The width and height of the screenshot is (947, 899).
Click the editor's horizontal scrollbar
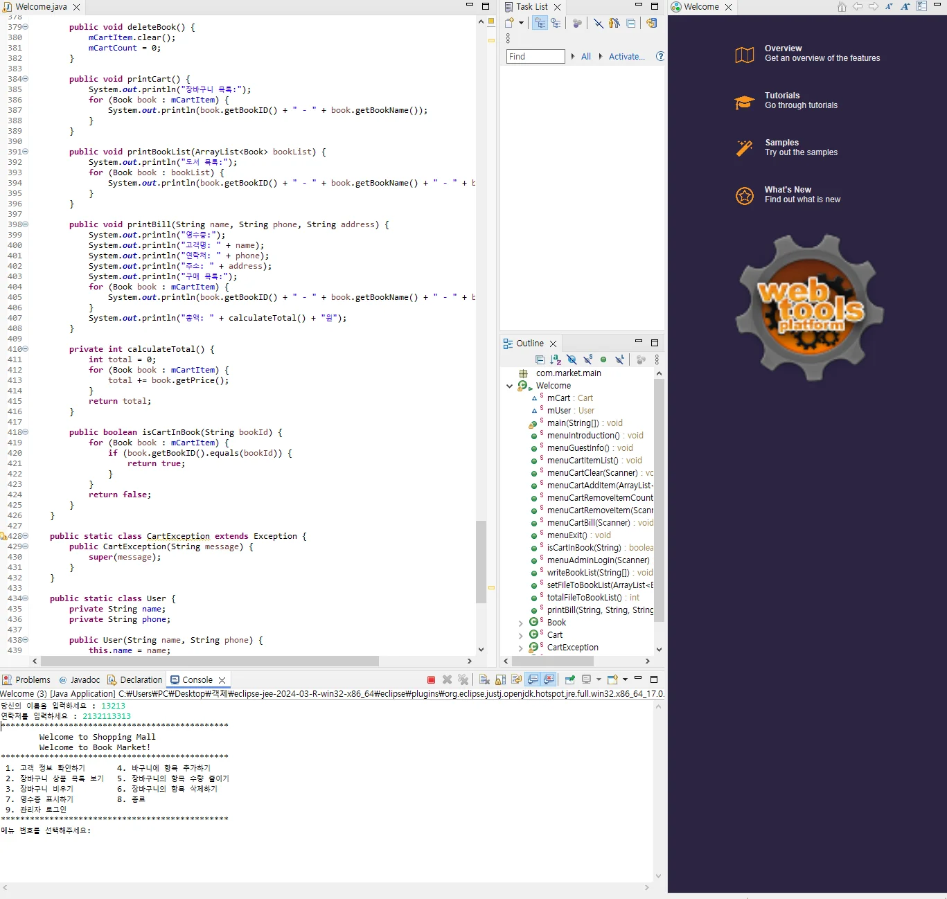(208, 661)
